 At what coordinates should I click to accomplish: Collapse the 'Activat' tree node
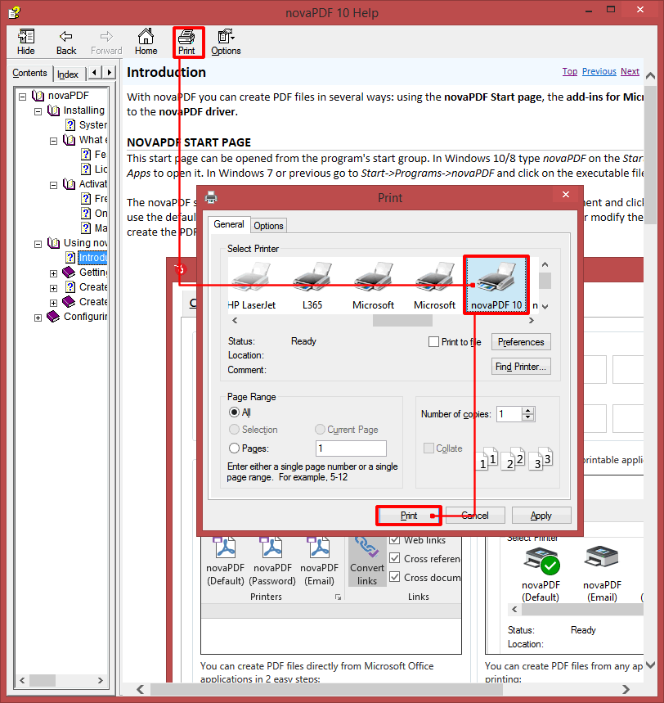[x=53, y=185]
